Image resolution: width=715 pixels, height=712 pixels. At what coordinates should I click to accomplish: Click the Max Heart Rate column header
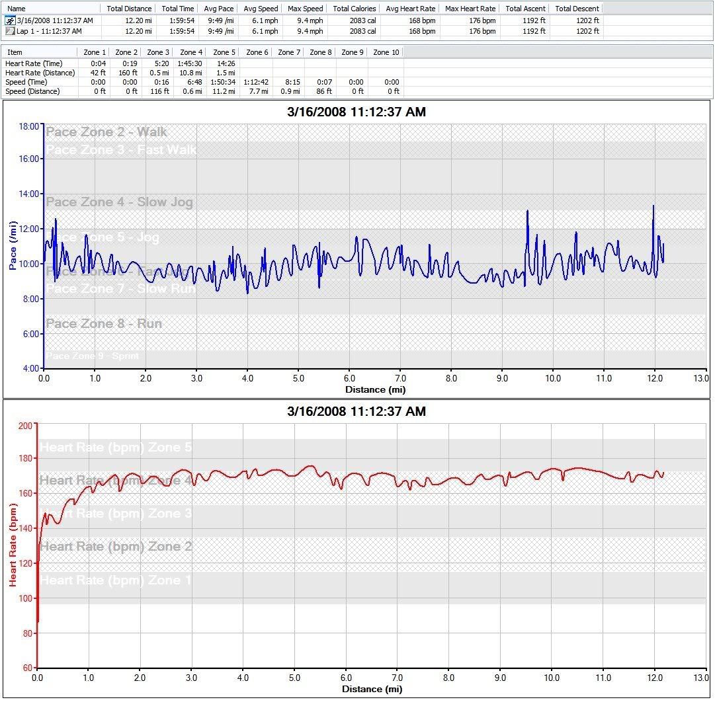(x=470, y=9)
